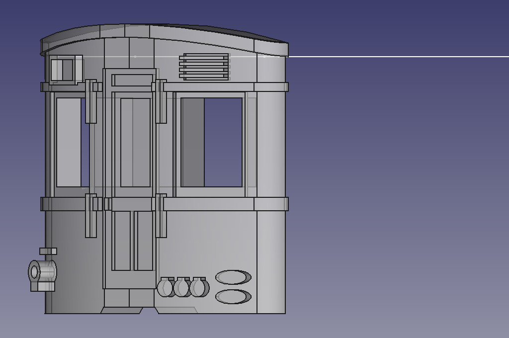Click the white horizontal axis line
The image size is (509, 338).
coord(398,57)
